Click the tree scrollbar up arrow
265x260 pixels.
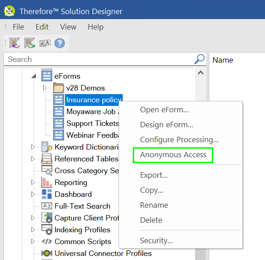pos(200,73)
